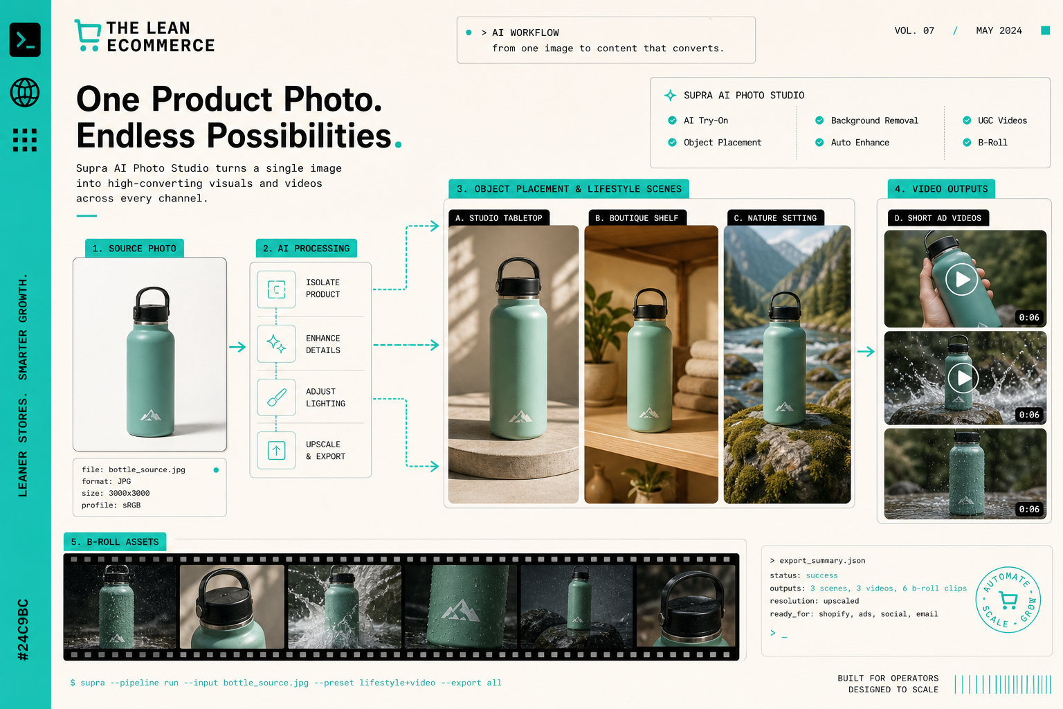This screenshot has height=709, width=1063.
Task: Play the splashing water ad video
Action: coord(963,378)
